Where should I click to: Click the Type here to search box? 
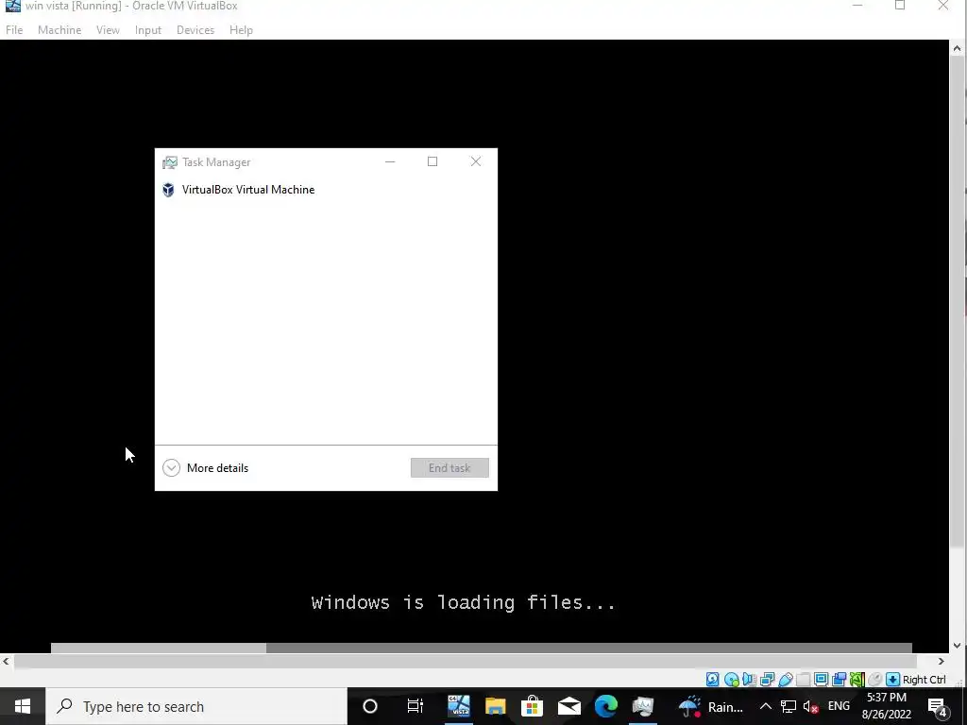coord(196,706)
